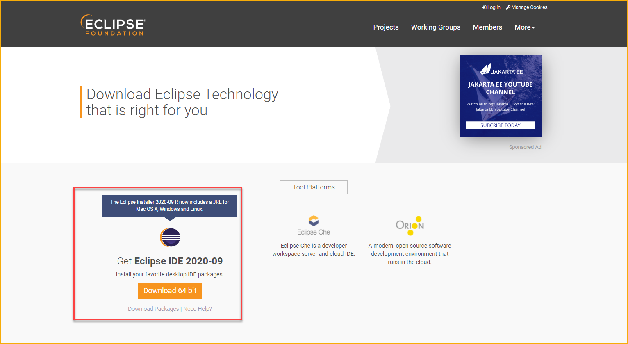Click the Eclipse Che description text
This screenshot has height=344, width=628.
(314, 250)
